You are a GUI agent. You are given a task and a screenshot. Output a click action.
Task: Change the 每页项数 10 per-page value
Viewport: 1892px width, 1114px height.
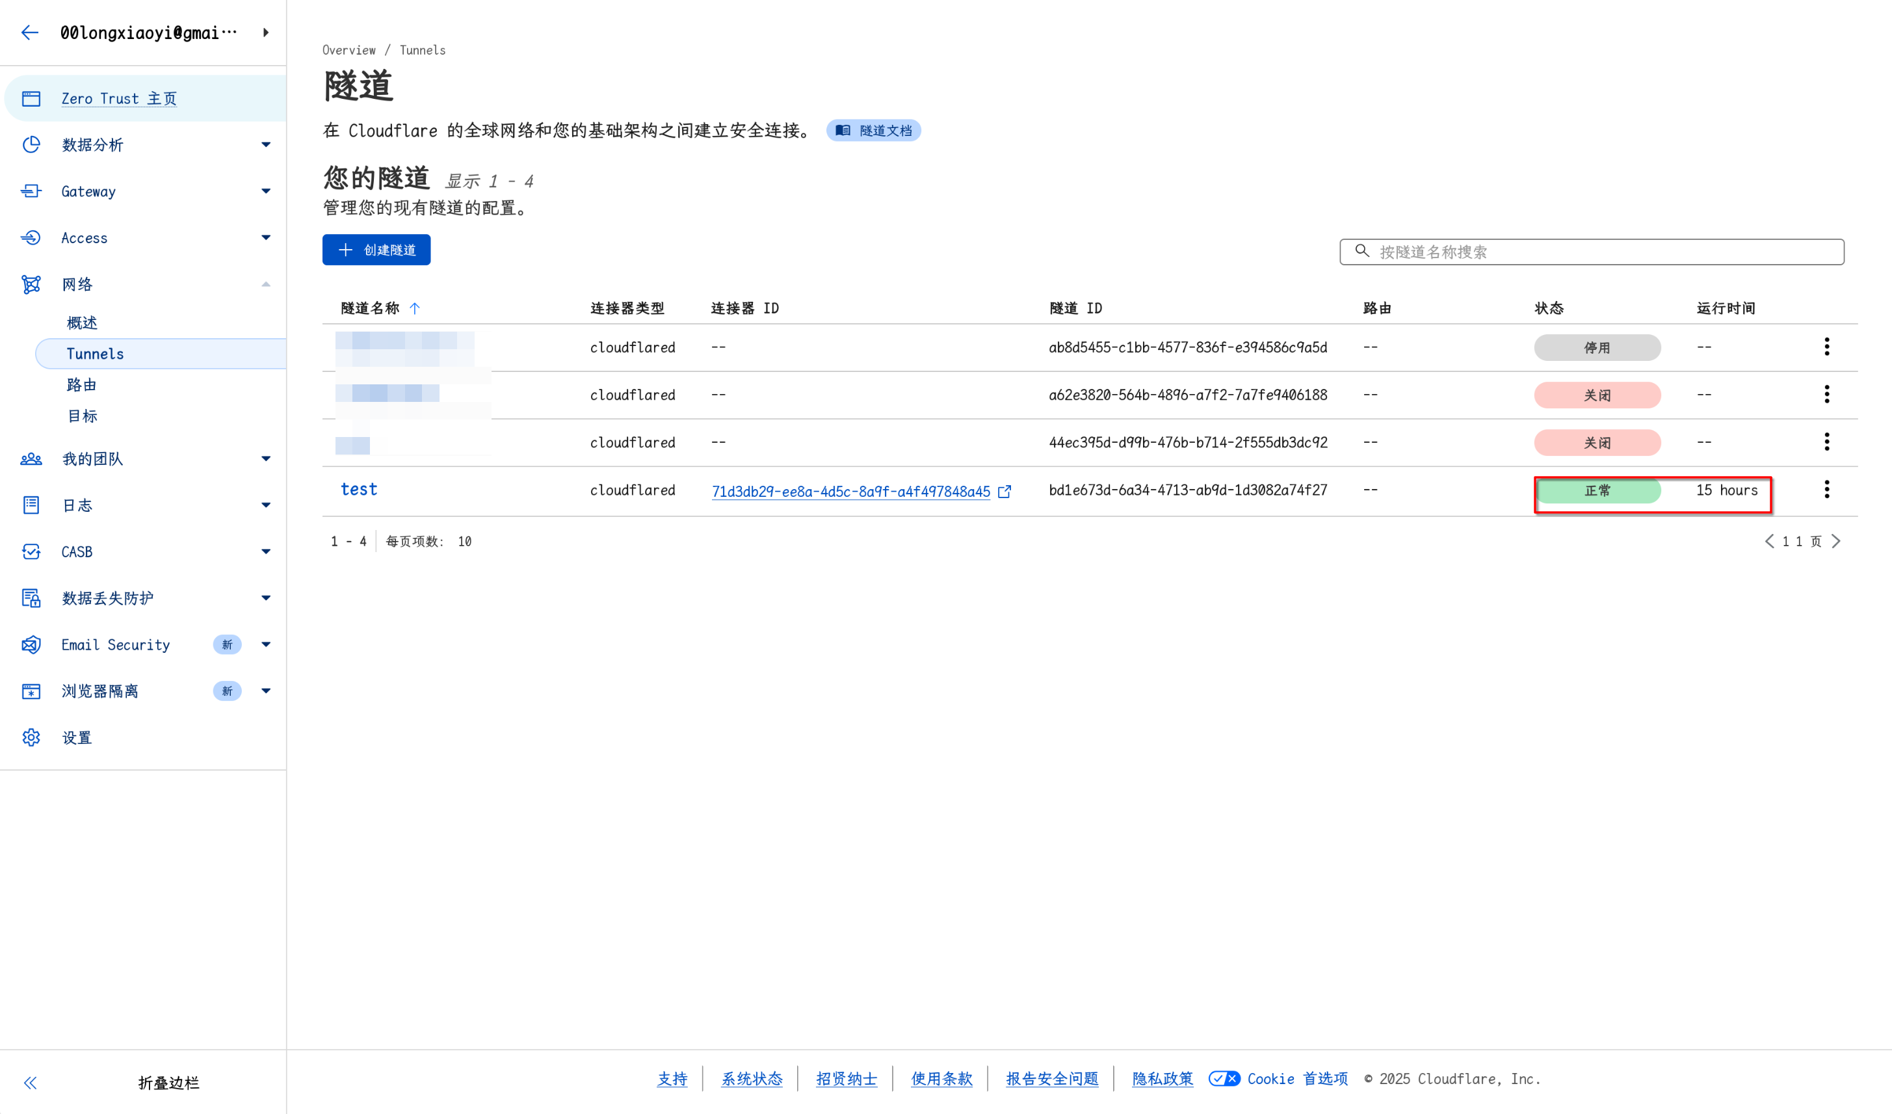(465, 542)
